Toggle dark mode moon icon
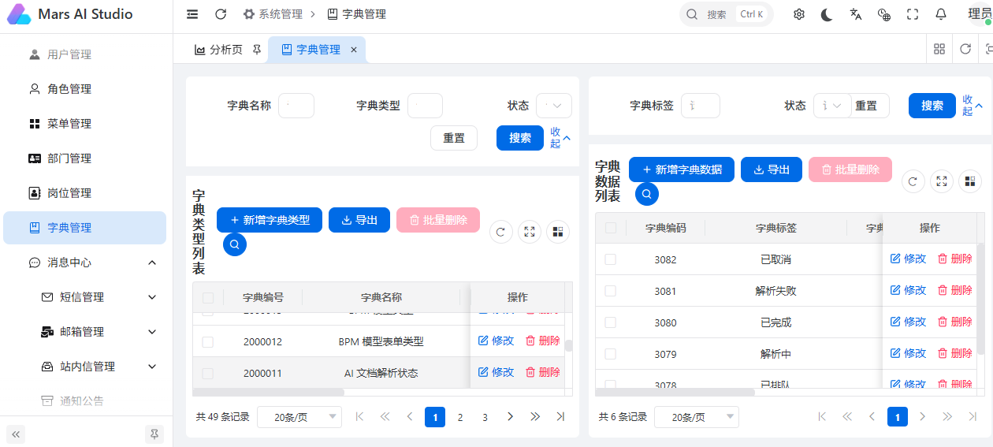 pyautogui.click(x=827, y=14)
